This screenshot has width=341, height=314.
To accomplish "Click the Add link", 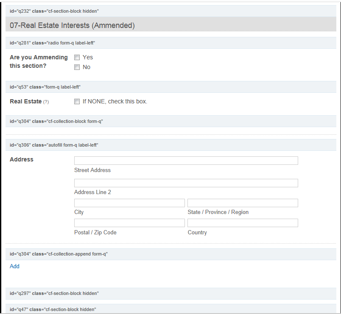I will [x=15, y=267].
